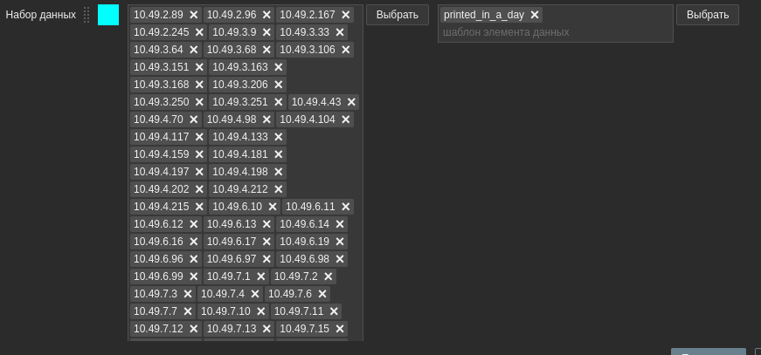Viewport: 761px width, 355px height.
Task: Remove the 10.49.6.19 host tag
Action: 340,242
